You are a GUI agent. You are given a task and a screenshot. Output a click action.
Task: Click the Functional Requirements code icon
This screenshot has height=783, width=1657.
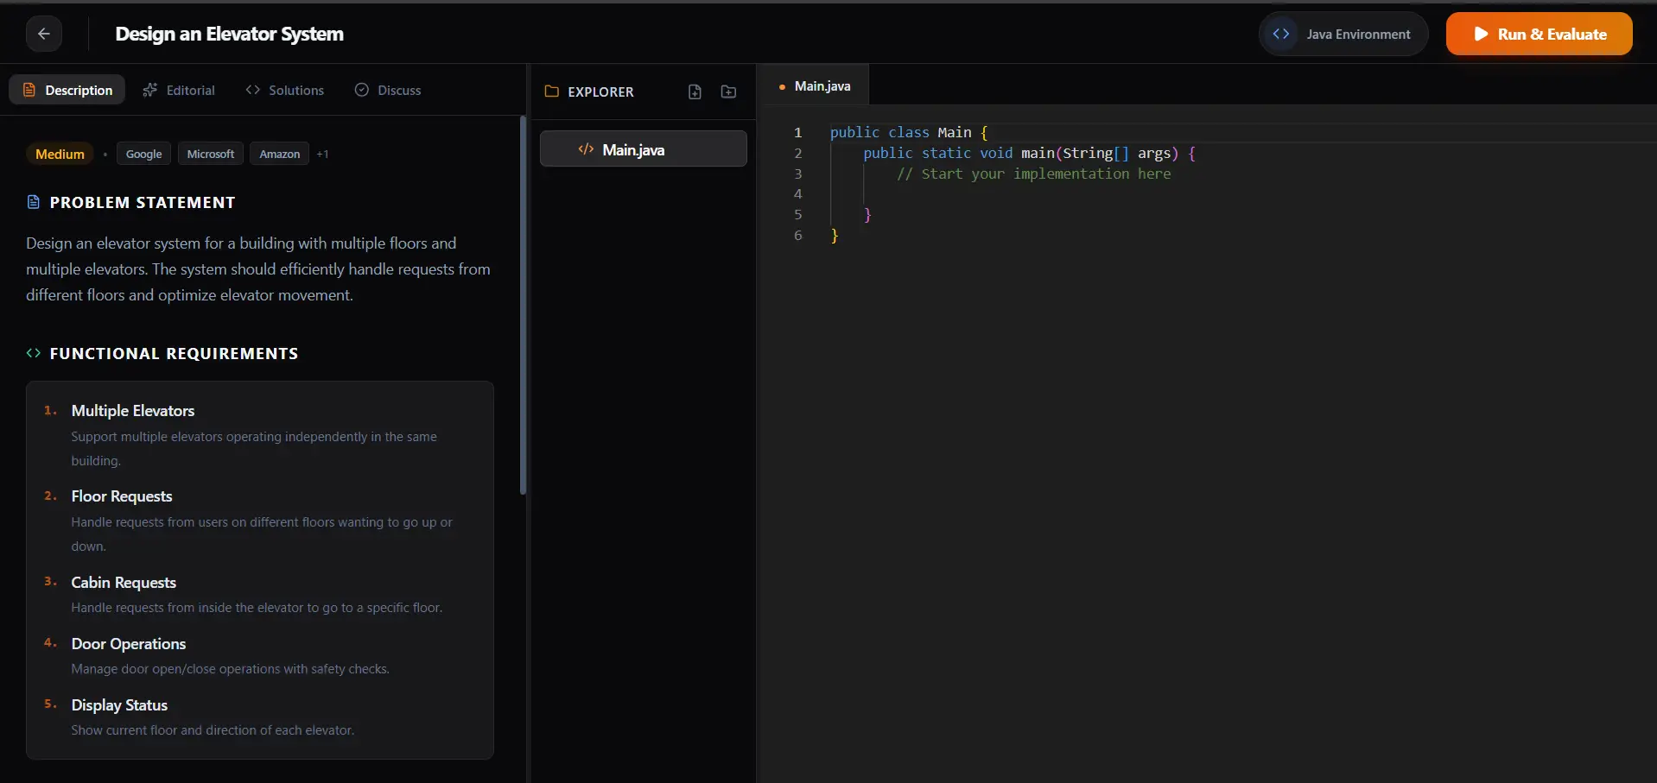point(34,353)
